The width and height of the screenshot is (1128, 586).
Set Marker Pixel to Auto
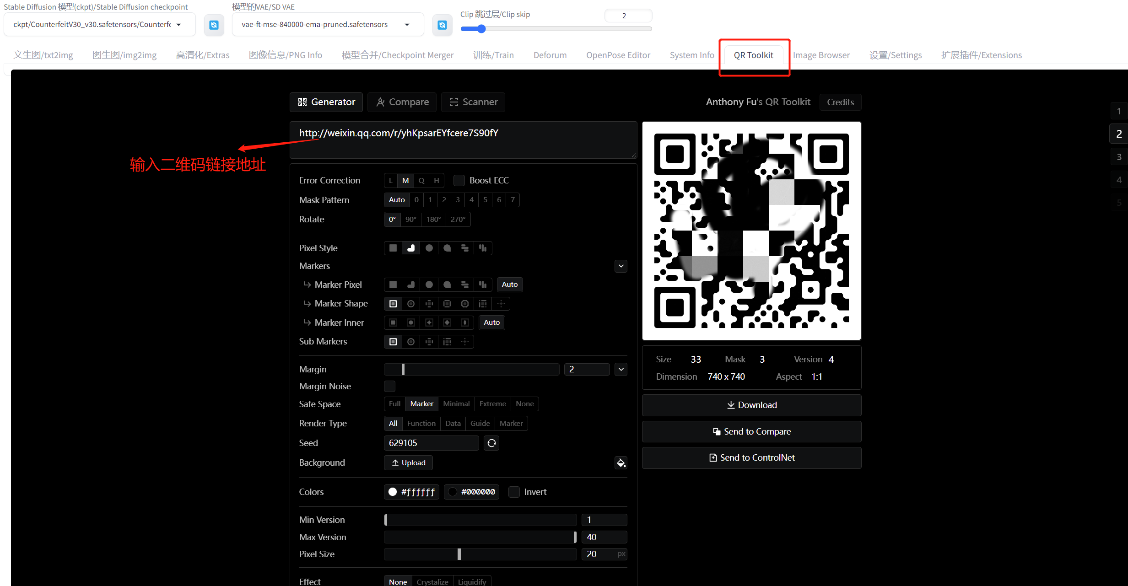510,285
